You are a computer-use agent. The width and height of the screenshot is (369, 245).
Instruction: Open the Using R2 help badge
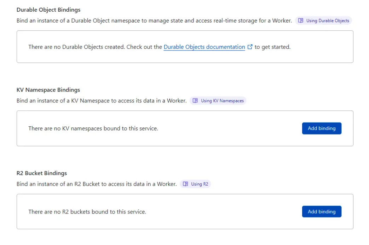(196, 184)
